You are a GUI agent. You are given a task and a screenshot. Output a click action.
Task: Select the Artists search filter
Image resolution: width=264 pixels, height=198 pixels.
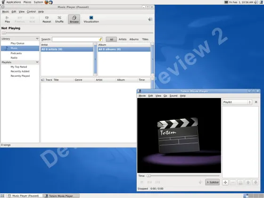tap(123, 39)
